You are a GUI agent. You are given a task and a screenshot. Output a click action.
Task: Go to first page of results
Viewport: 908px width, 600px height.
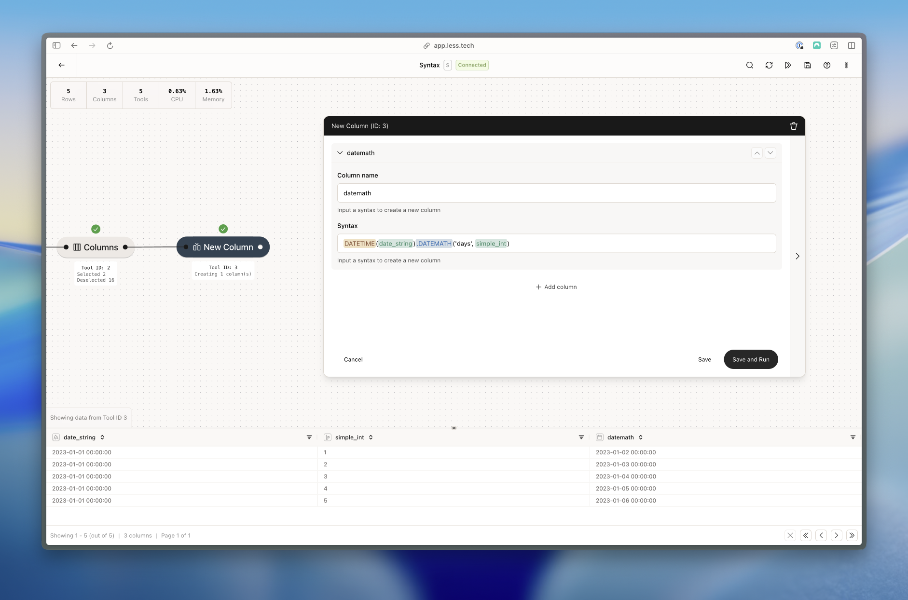click(x=806, y=535)
